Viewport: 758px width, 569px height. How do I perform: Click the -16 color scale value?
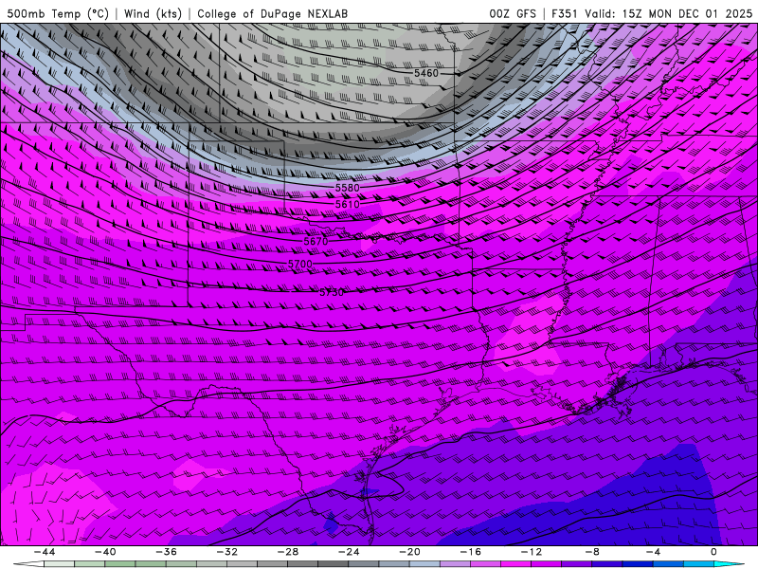point(470,552)
